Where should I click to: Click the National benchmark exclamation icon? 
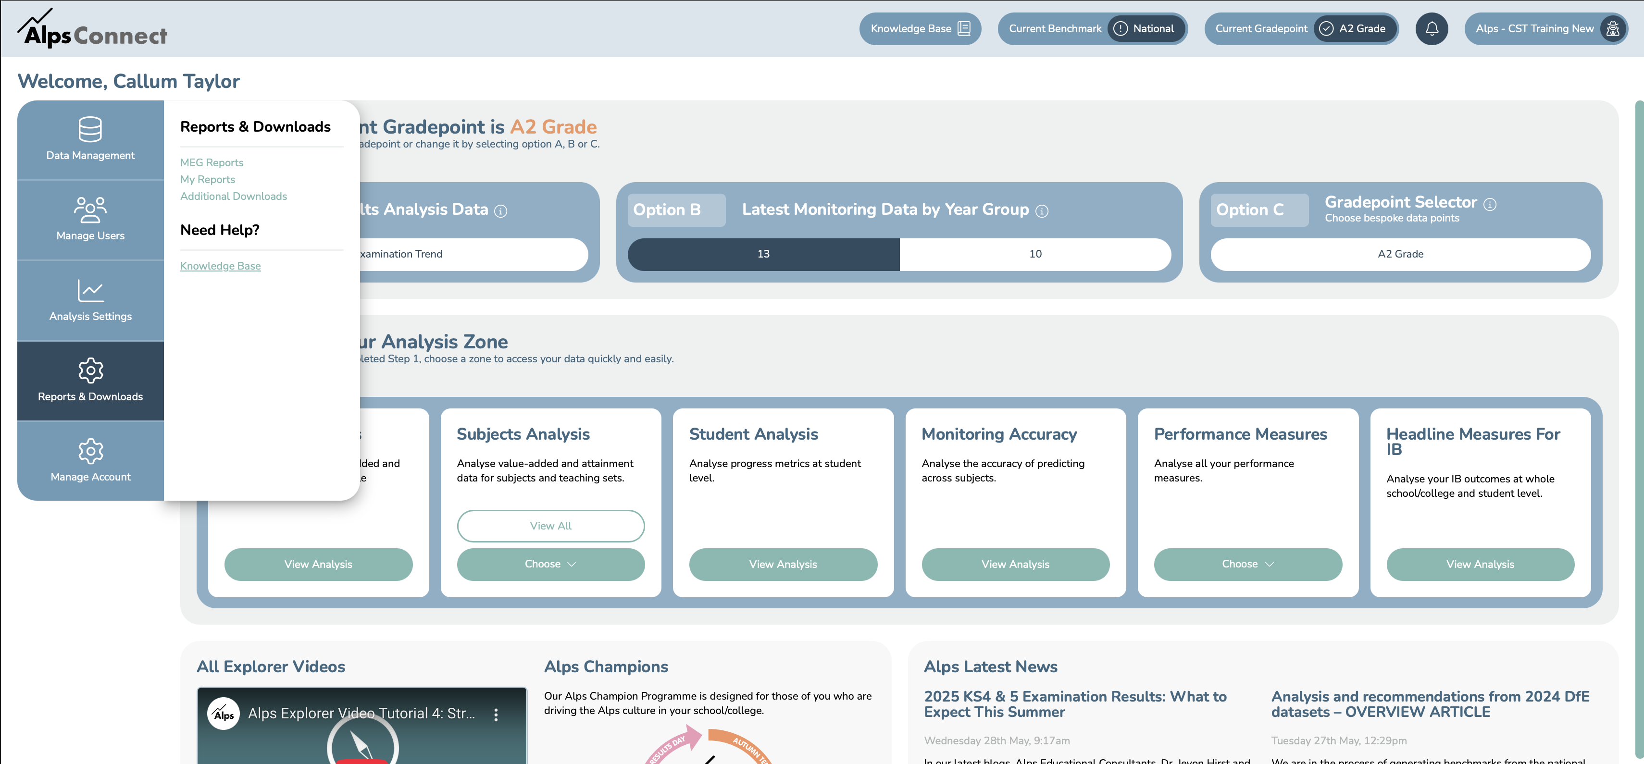point(1120,29)
